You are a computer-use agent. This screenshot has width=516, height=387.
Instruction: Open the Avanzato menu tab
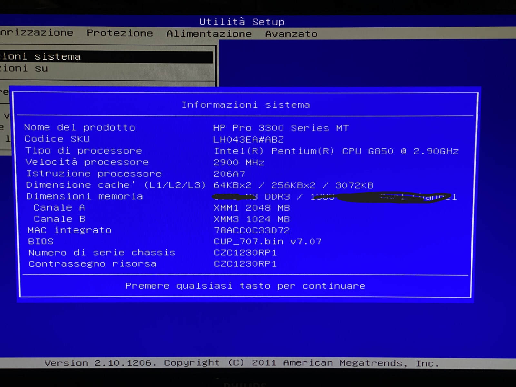[291, 34]
